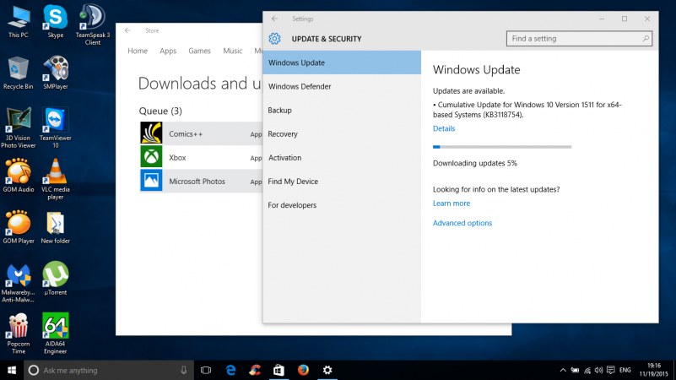676x380 pixels.
Task: Open Recovery settings section
Action: pos(342,133)
